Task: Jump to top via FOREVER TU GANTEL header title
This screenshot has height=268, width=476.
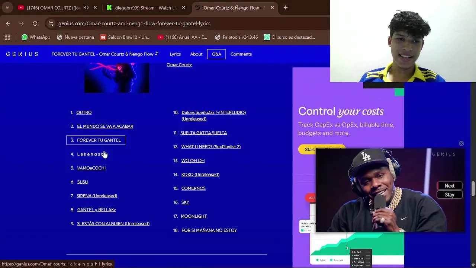Action: (x=105, y=54)
